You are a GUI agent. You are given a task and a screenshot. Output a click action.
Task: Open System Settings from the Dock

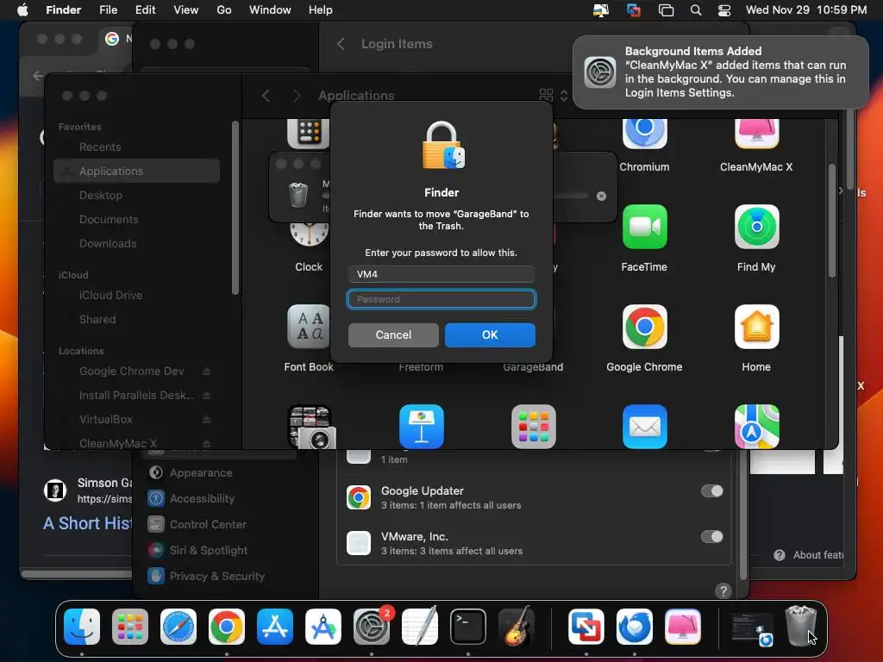[372, 627]
